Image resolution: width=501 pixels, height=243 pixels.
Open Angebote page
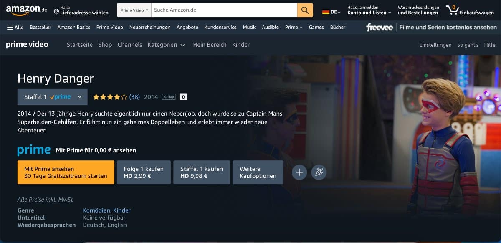(187, 27)
